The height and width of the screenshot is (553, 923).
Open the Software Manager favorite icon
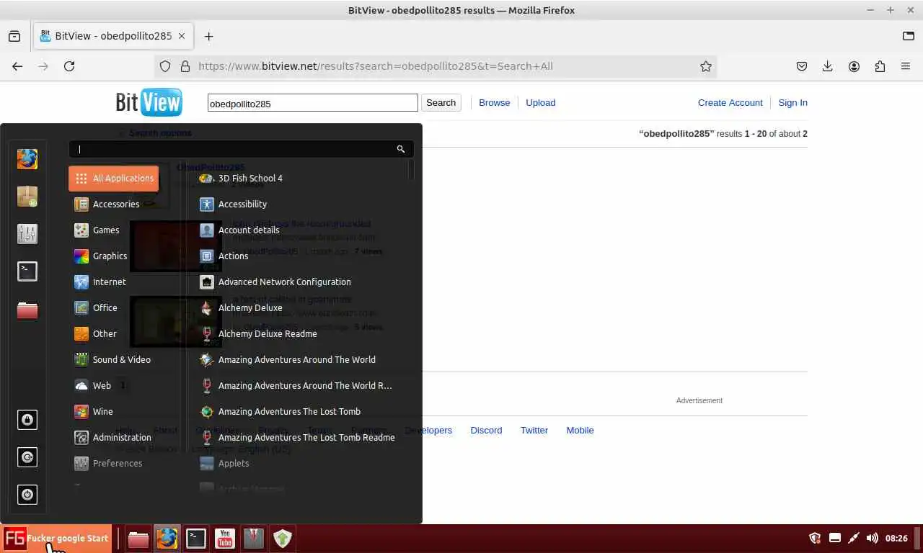pyautogui.click(x=27, y=196)
